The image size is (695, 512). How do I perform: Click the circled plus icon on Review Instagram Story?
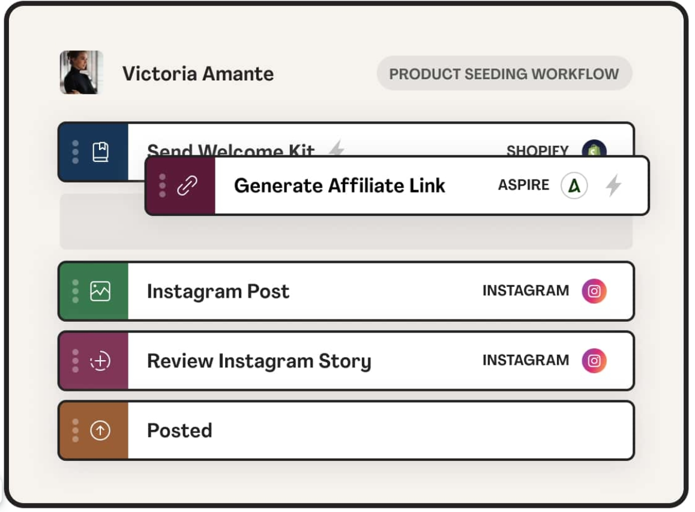point(100,361)
